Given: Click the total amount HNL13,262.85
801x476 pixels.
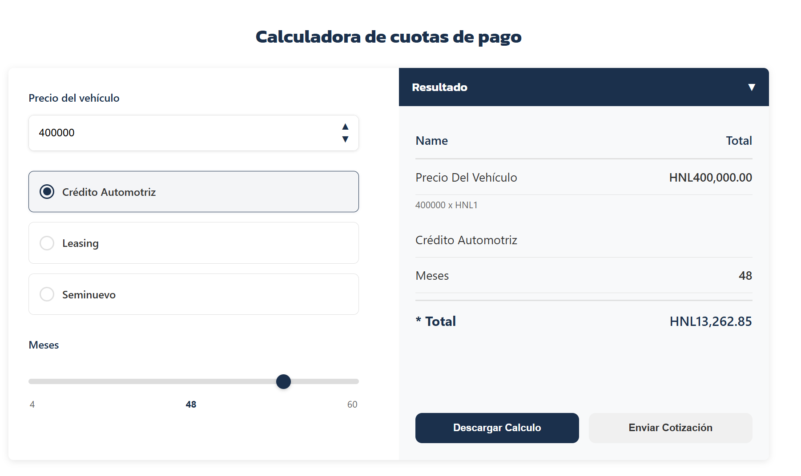Looking at the screenshot, I should pyautogui.click(x=710, y=321).
